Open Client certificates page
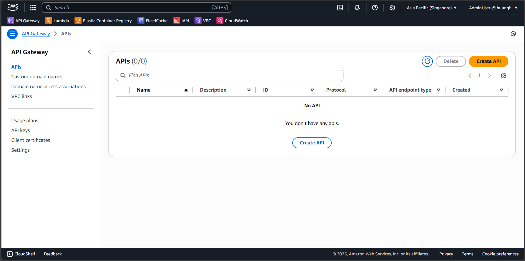This screenshot has width=525, height=261. [31, 140]
